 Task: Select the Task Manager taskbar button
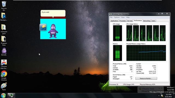[11, 96]
